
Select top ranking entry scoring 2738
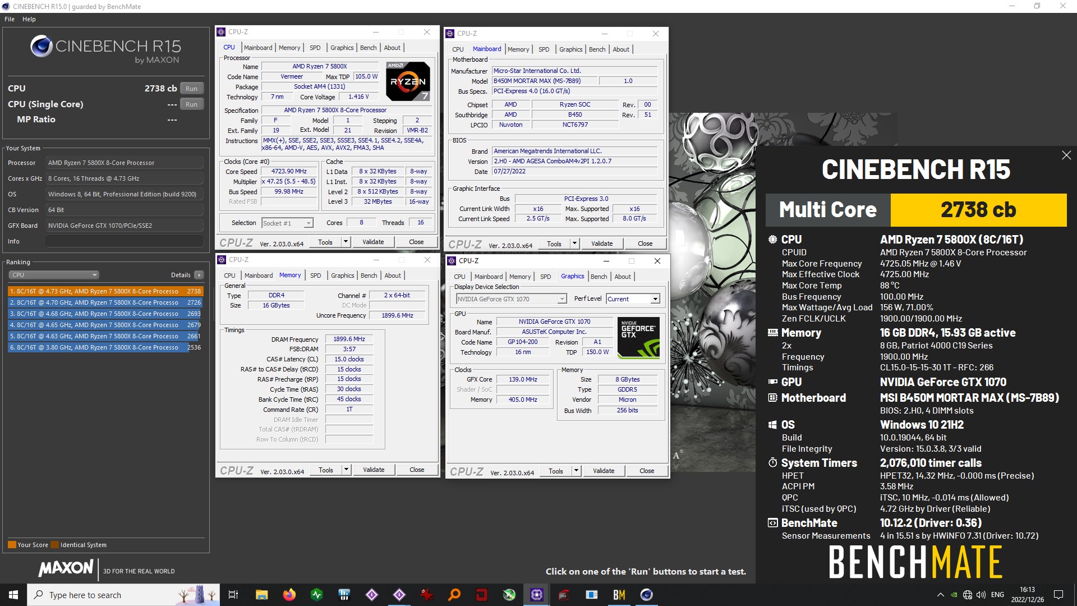pos(105,291)
